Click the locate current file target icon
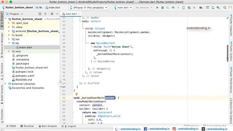The width and height of the screenshot is (233, 131). (x=40, y=14)
